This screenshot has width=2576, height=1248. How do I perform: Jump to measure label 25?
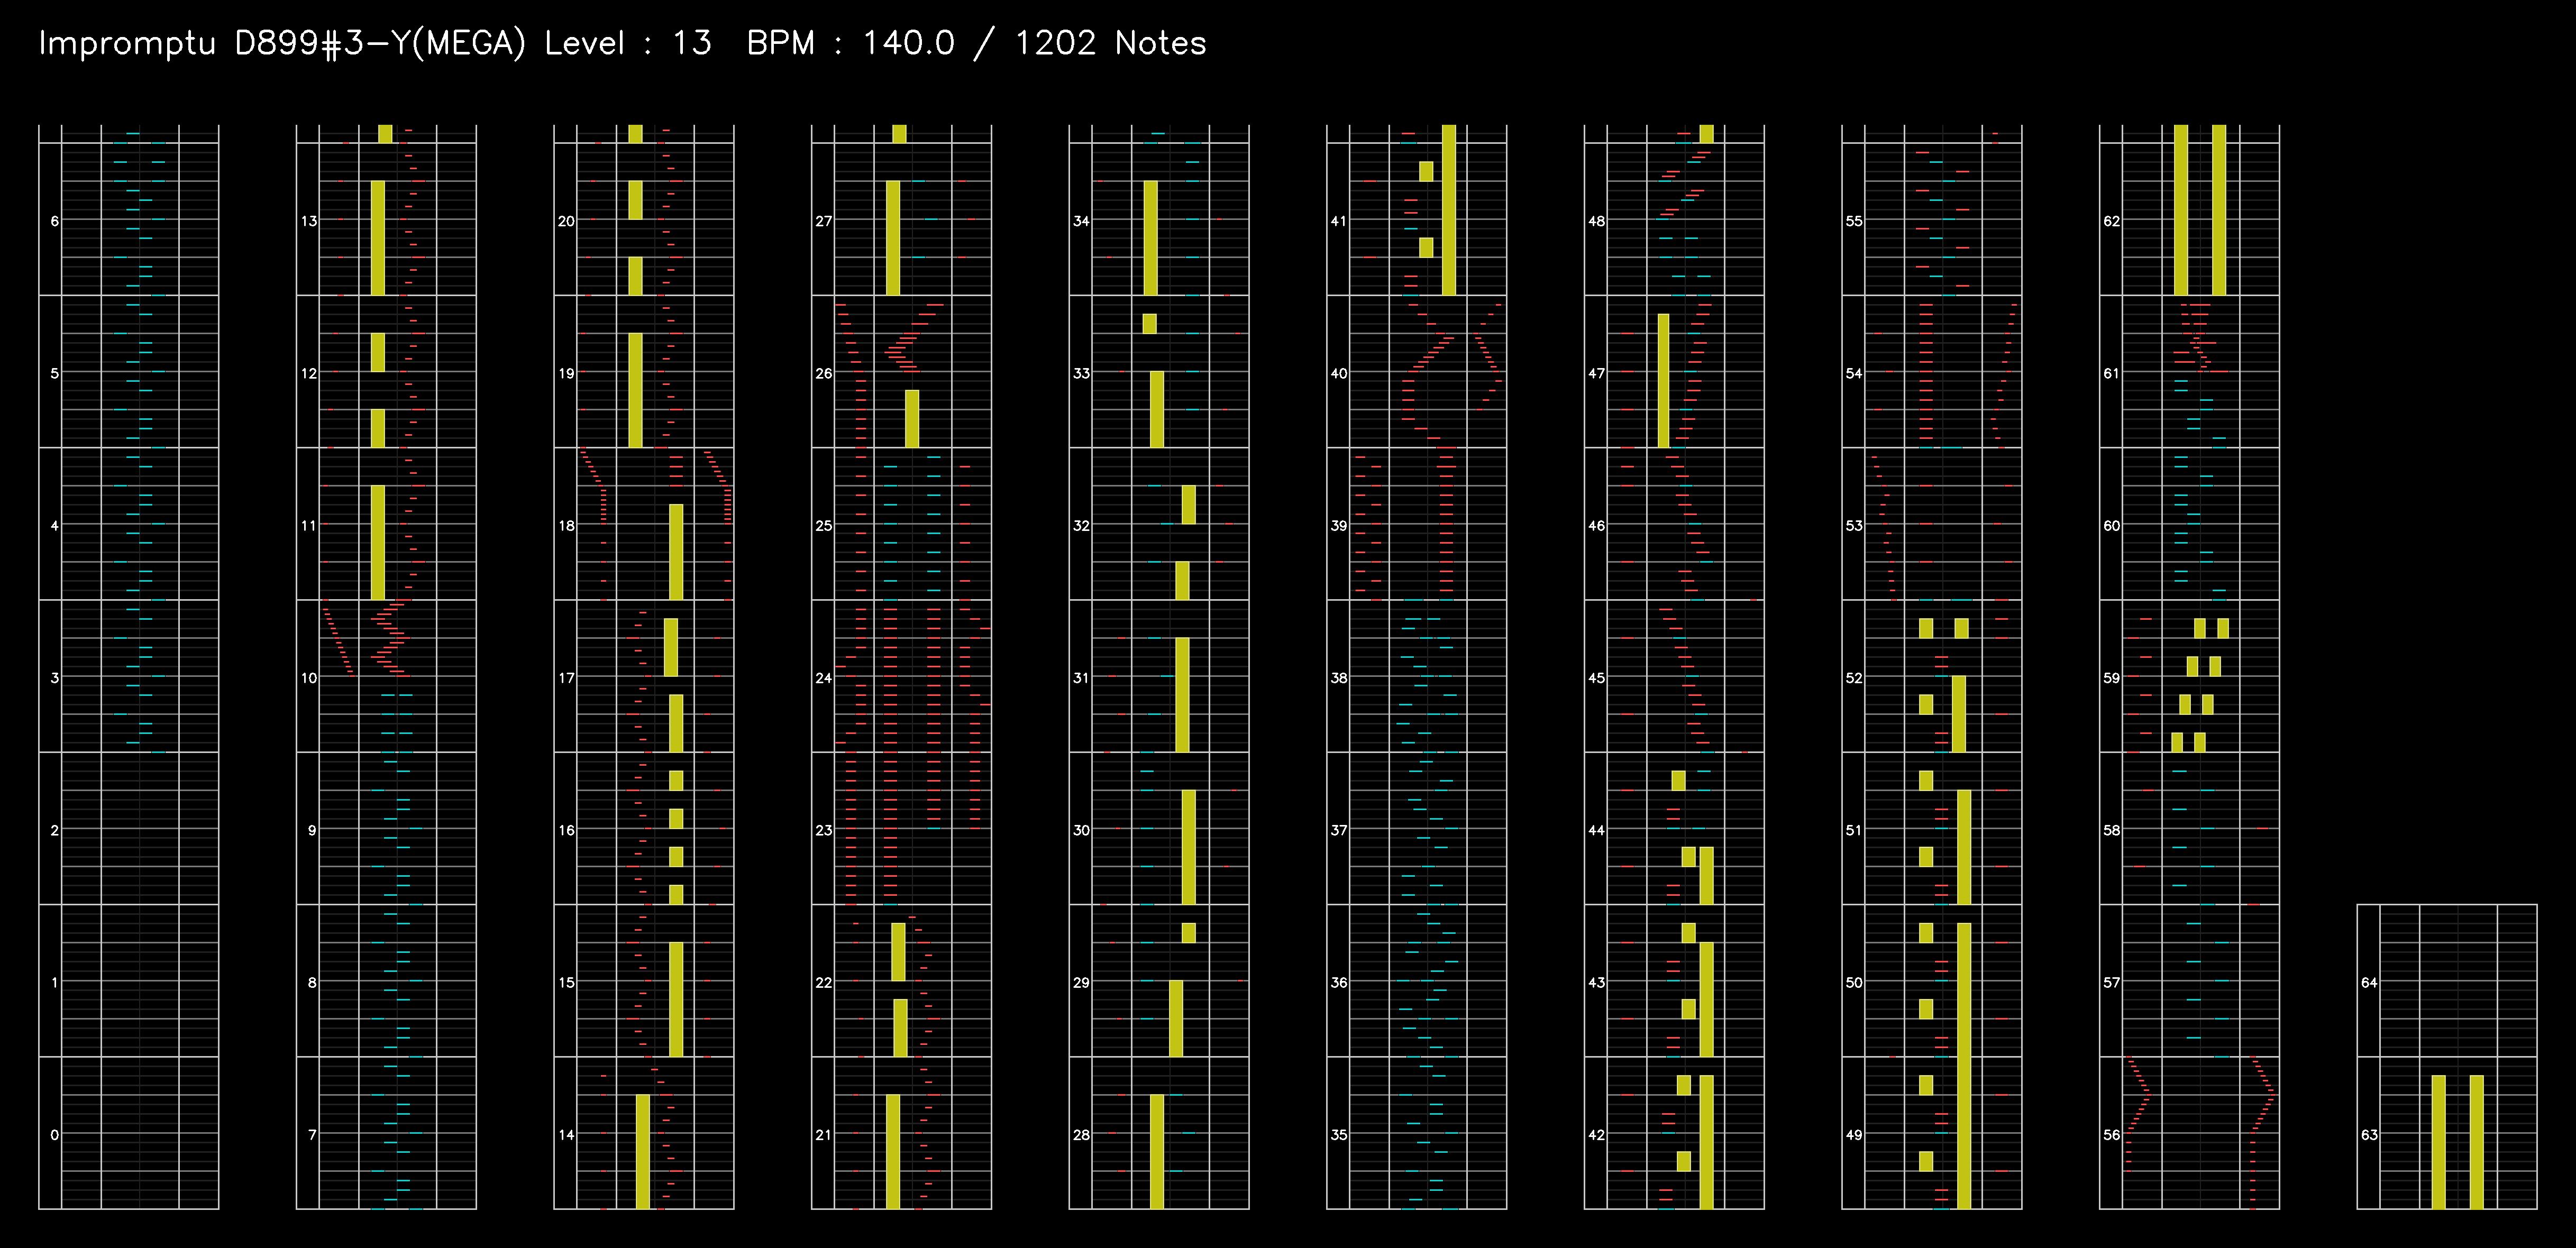pyautogui.click(x=823, y=525)
